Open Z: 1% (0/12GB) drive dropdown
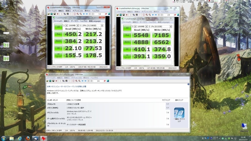 [x=171, y=26]
